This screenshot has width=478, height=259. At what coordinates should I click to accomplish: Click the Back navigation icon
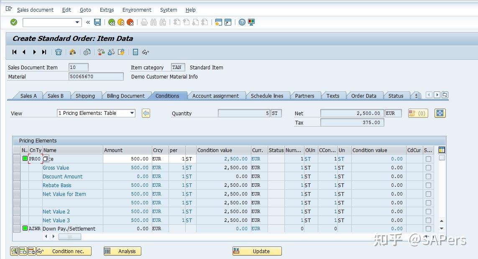(111, 22)
